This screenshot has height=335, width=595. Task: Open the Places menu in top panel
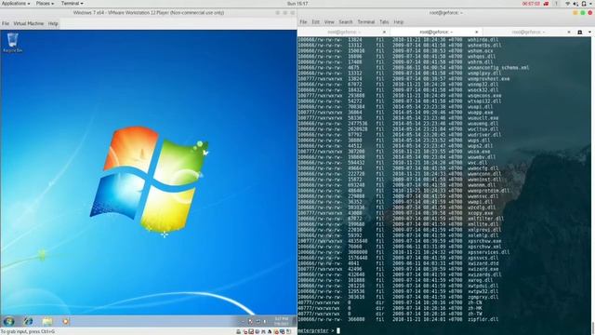[x=45, y=4]
